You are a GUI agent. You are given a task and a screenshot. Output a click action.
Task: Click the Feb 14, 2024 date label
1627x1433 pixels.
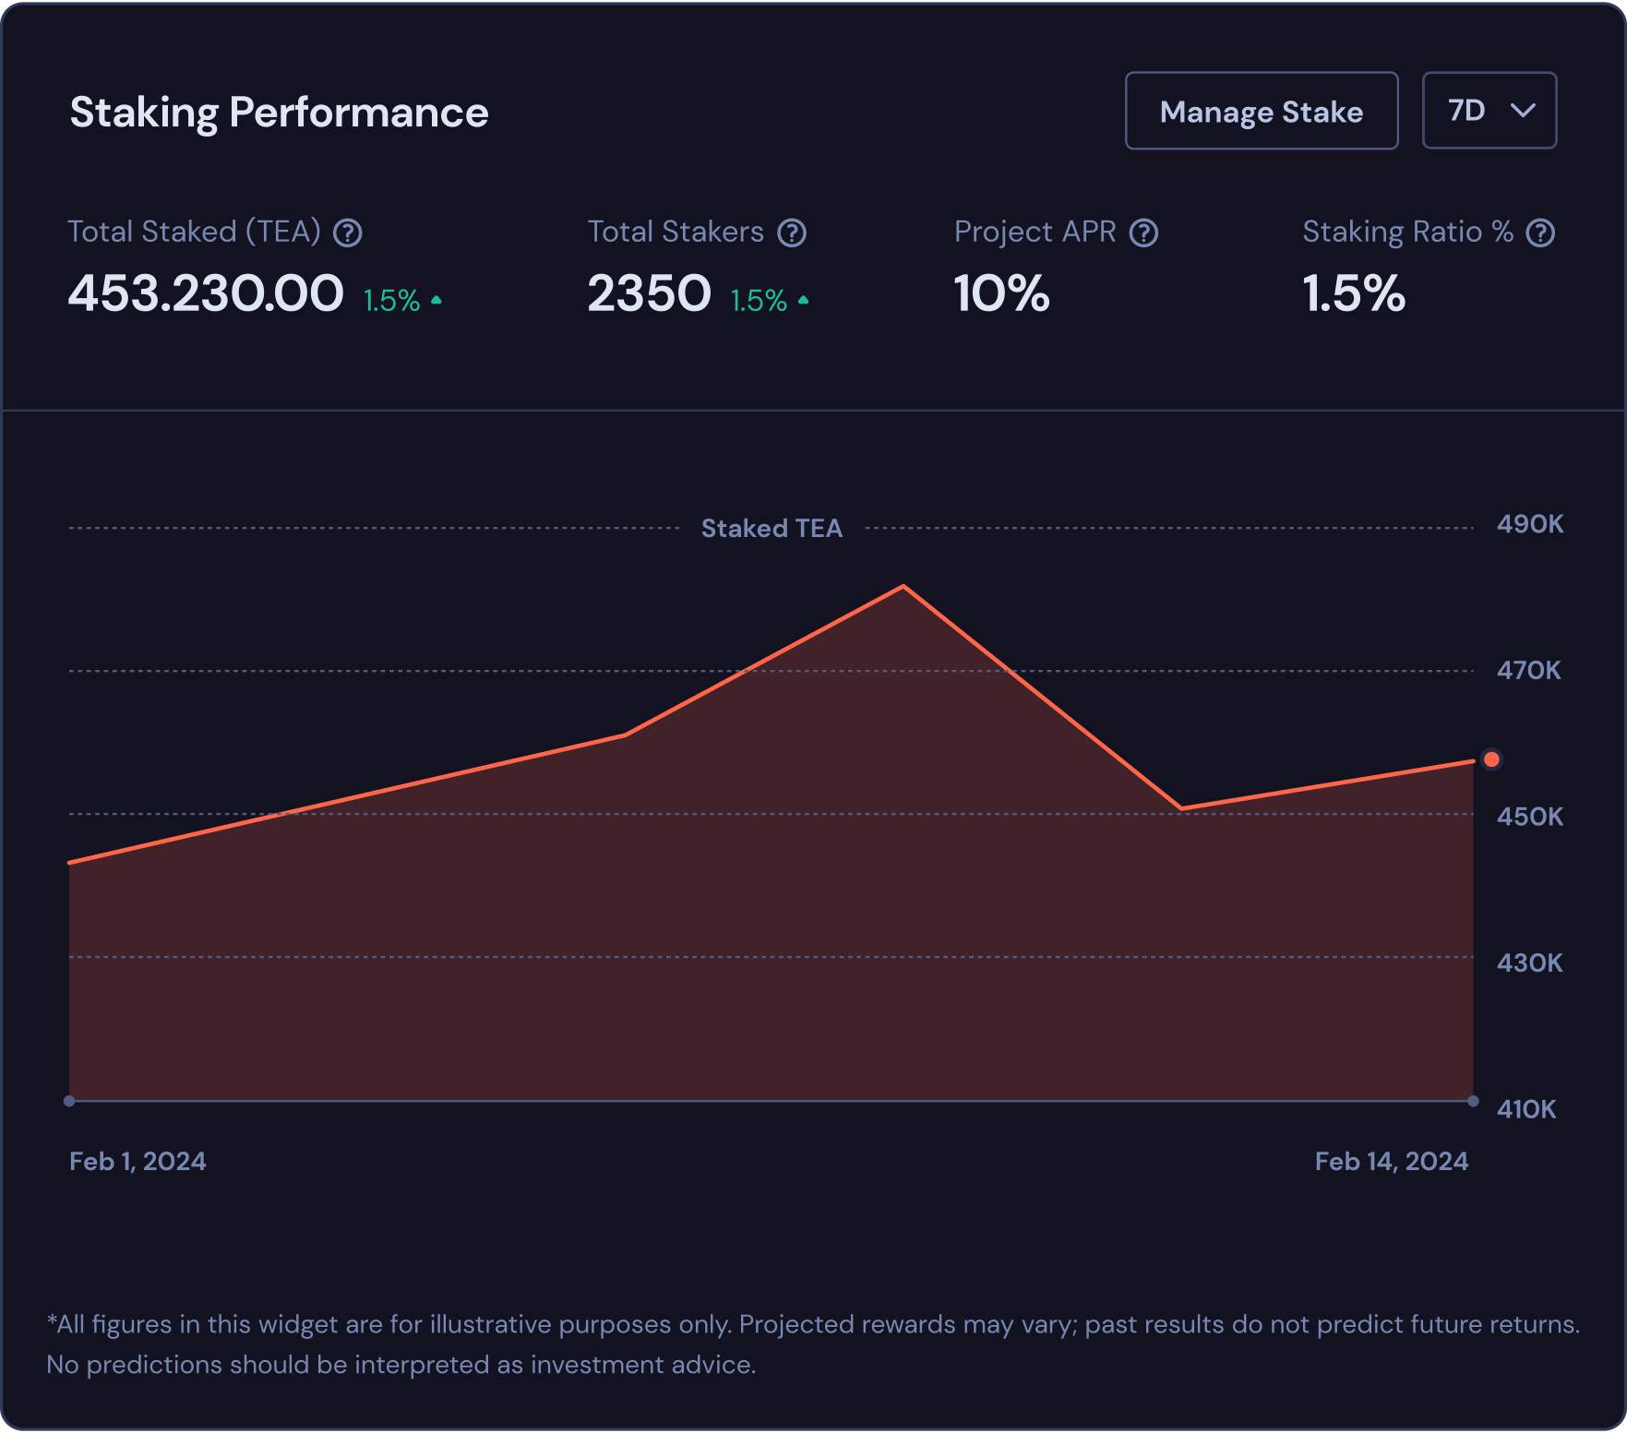(x=1392, y=1161)
